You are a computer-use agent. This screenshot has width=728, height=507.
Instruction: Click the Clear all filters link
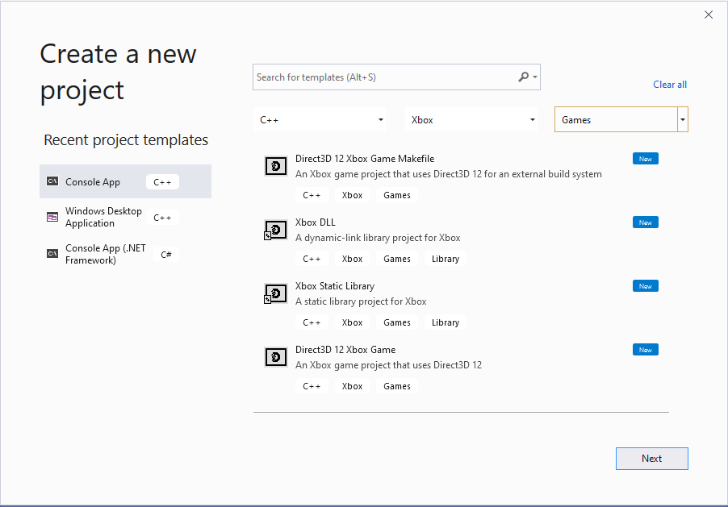[x=670, y=85]
